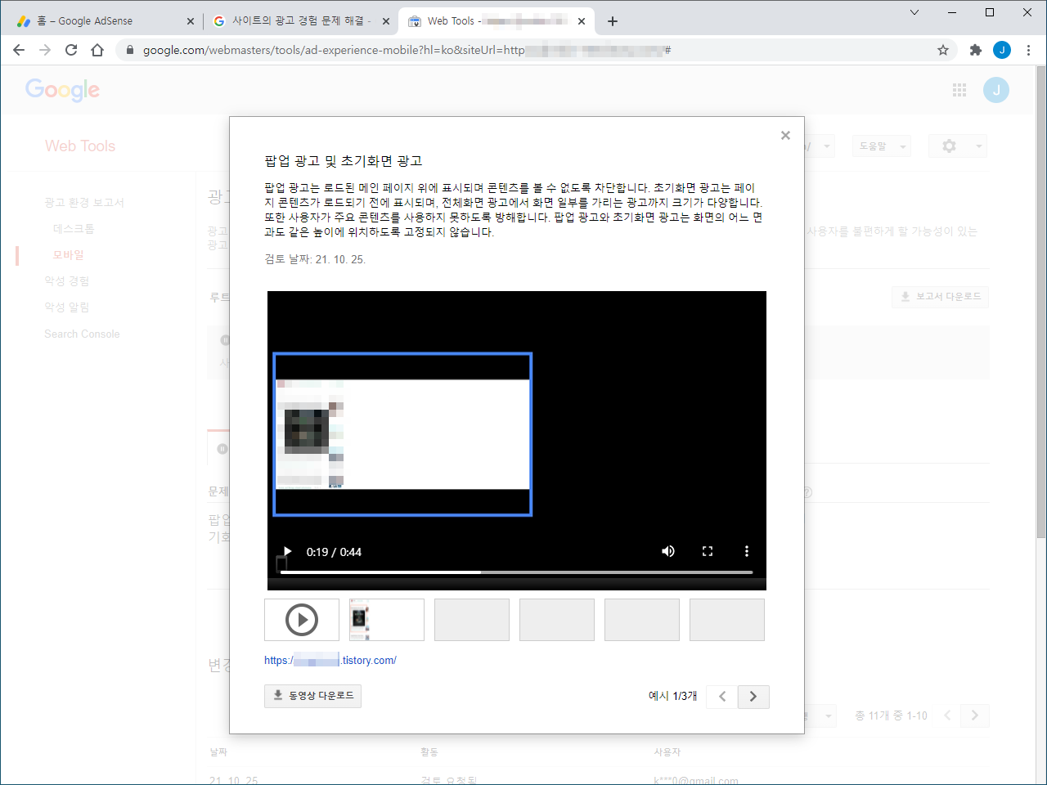Open the settings gear dropdown
This screenshot has height=785, width=1047.
(958, 146)
